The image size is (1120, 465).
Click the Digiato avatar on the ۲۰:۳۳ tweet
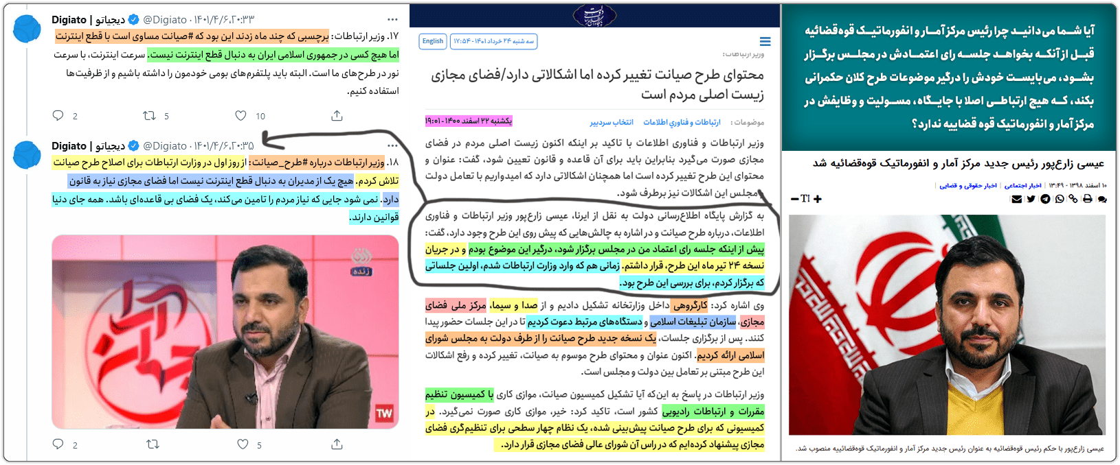28,29
